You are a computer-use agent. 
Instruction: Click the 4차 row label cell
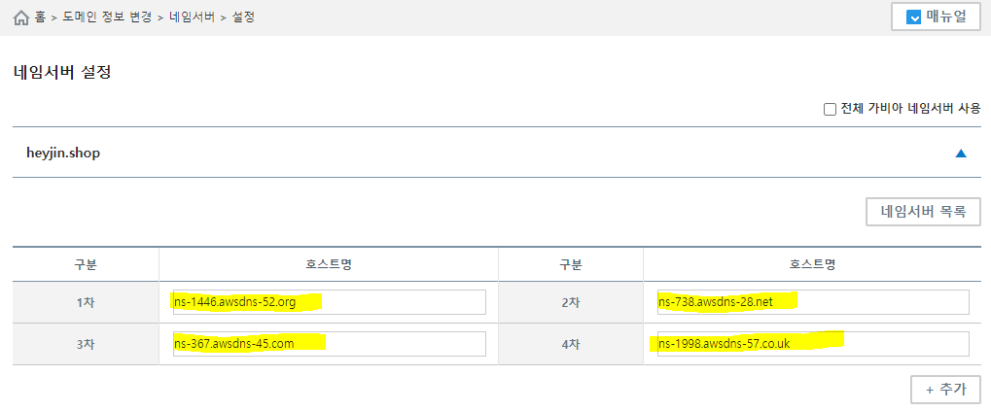click(x=570, y=344)
